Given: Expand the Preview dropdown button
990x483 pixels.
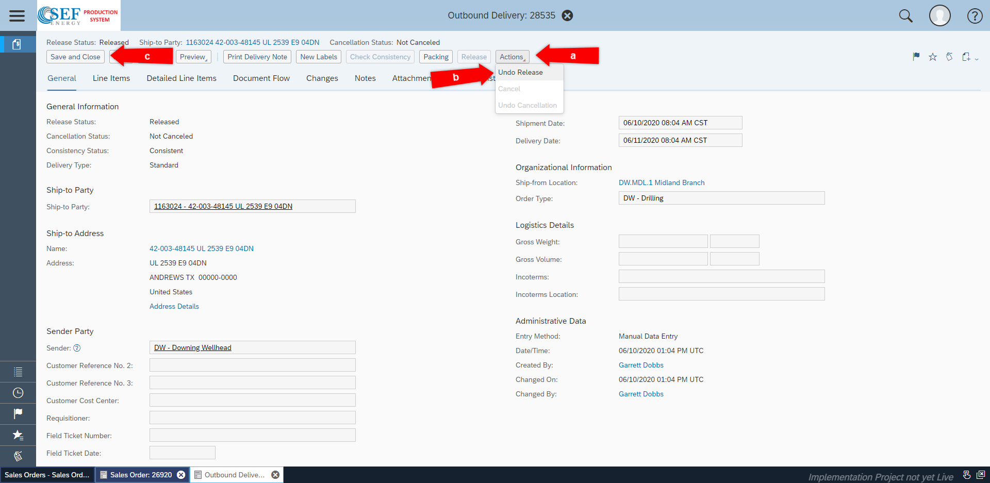Looking at the screenshot, I should pos(193,57).
